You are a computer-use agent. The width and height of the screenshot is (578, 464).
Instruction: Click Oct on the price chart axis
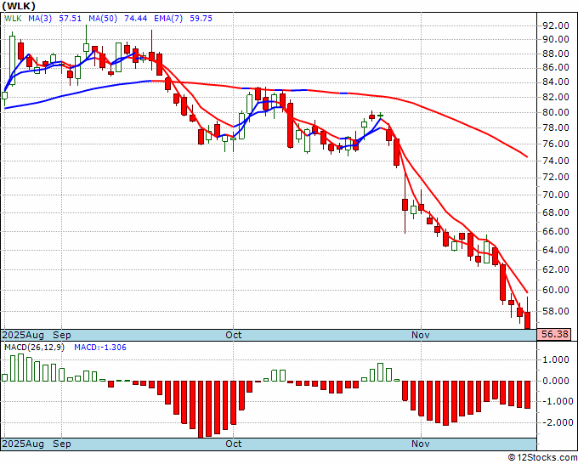(x=234, y=335)
